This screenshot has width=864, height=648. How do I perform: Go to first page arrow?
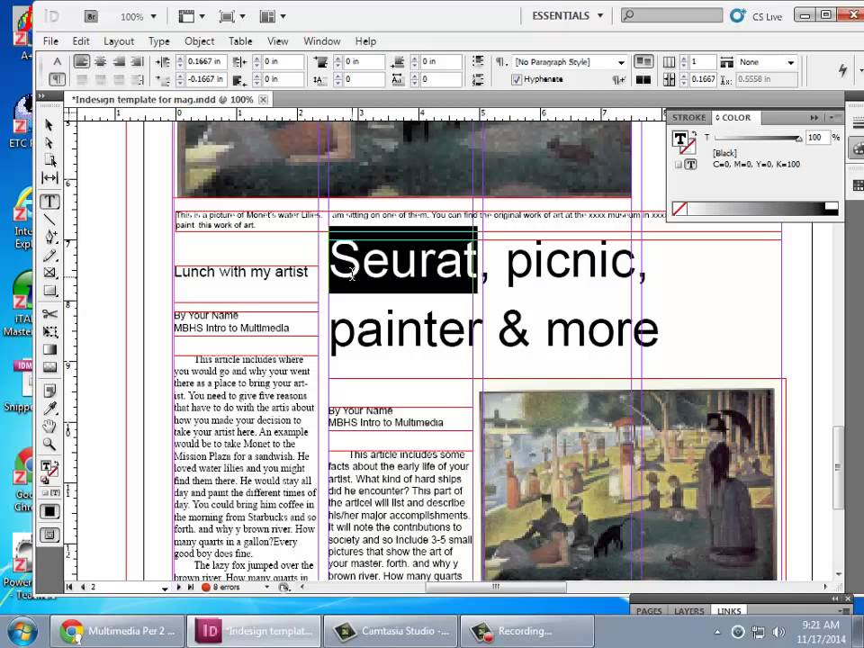pyautogui.click(x=69, y=588)
